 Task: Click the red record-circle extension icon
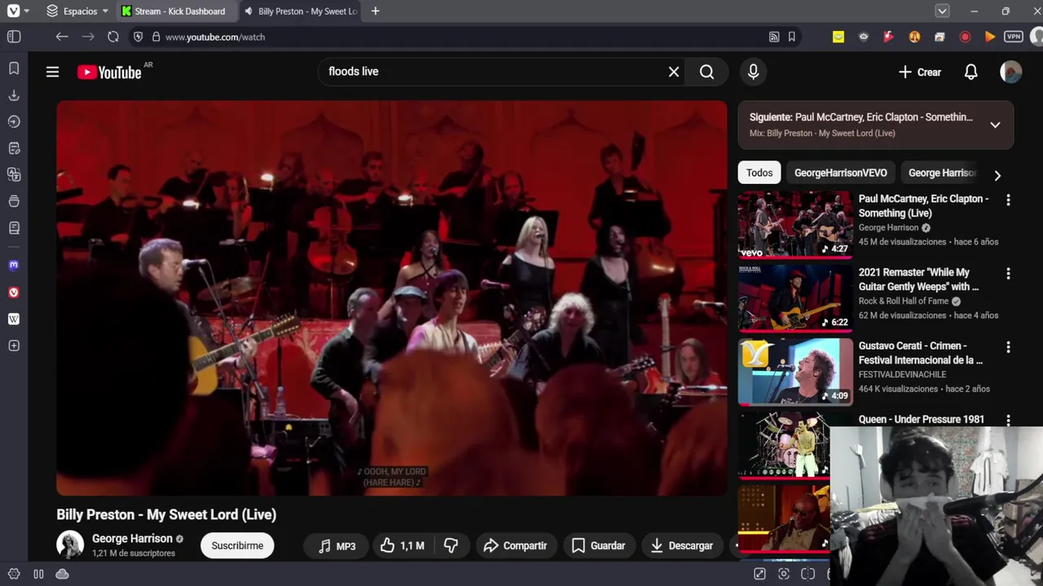965,37
